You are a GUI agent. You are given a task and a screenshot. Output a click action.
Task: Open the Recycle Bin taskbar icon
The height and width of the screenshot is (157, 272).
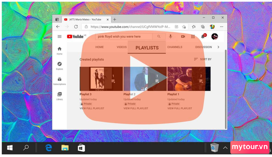tap(214, 148)
